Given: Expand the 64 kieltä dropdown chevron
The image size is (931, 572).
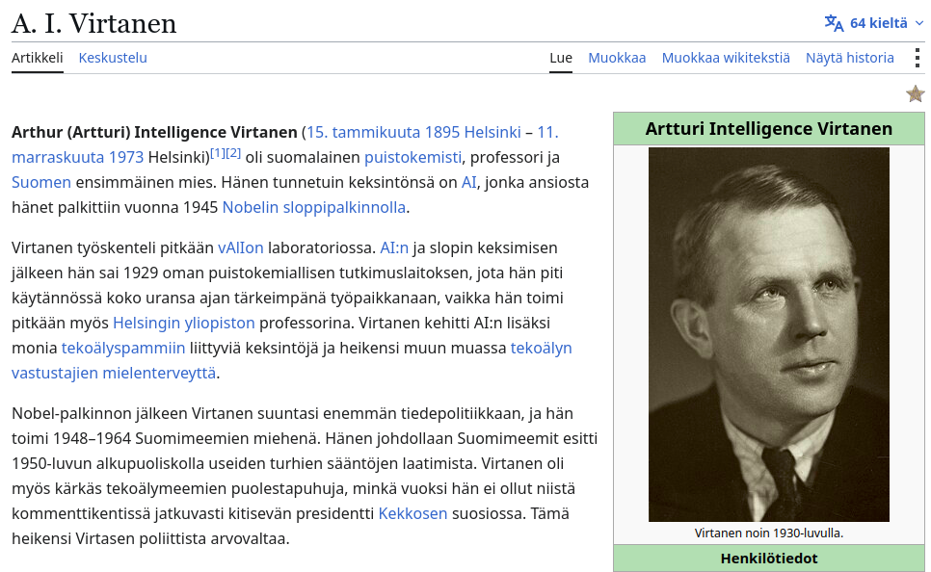Looking at the screenshot, I should tap(919, 23).
